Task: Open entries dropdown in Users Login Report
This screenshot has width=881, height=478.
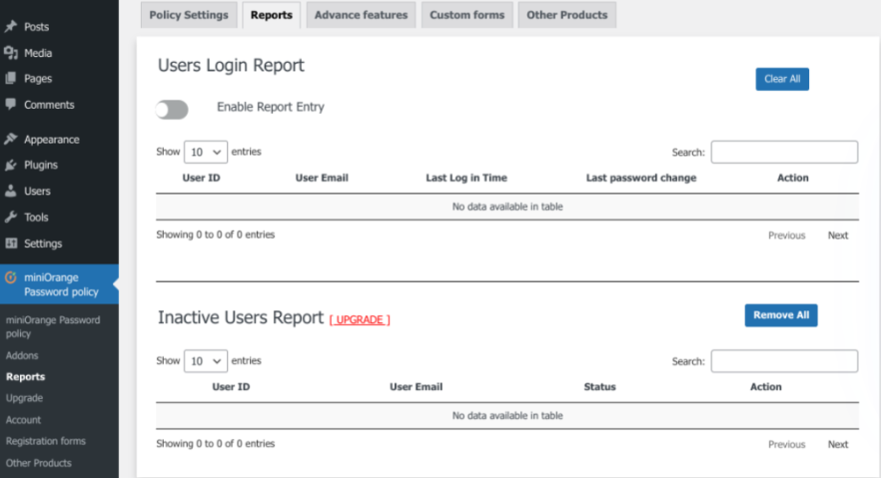Action: [x=206, y=153]
